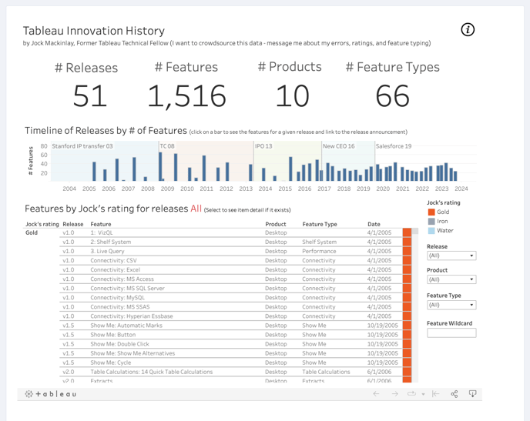Click the download icon in the footer
Image resolution: width=530 pixels, height=421 pixels.
[x=472, y=393]
